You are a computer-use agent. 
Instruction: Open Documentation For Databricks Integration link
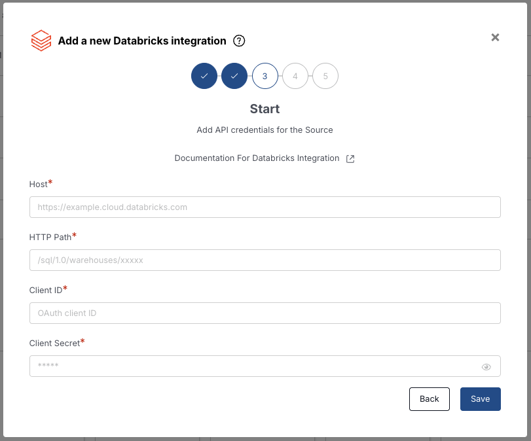click(x=257, y=158)
